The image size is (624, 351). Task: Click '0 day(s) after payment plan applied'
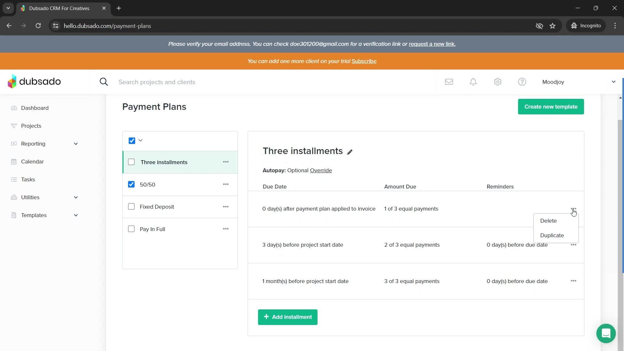click(x=319, y=209)
